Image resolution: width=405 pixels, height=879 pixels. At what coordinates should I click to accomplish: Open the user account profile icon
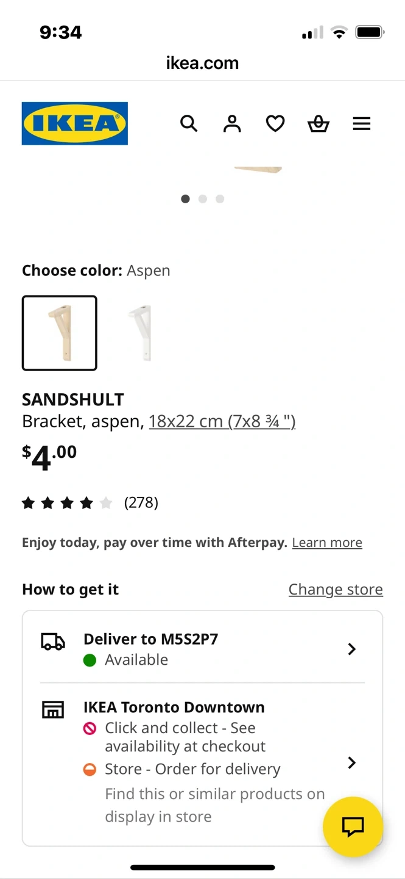click(232, 124)
